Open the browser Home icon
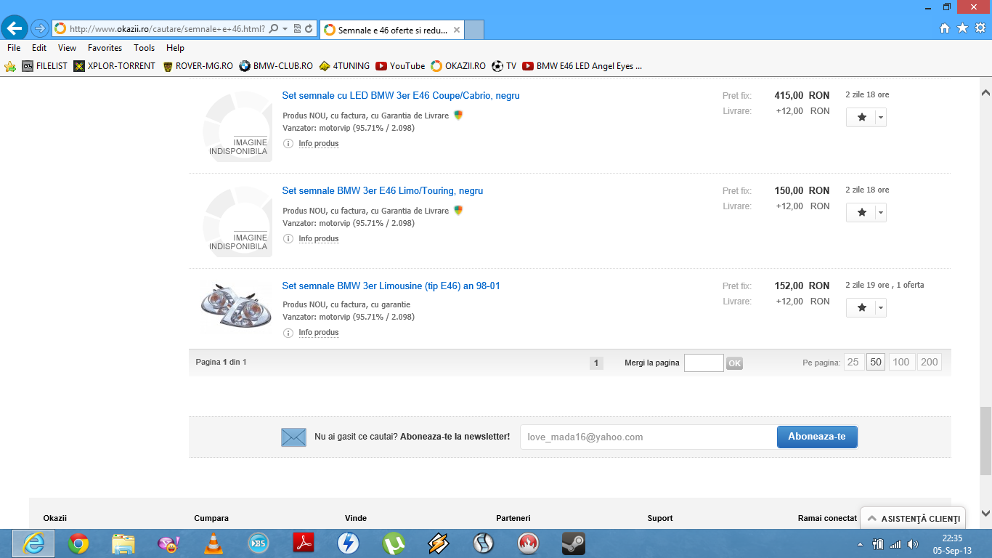Screen dimensions: 992x558 coord(945,28)
